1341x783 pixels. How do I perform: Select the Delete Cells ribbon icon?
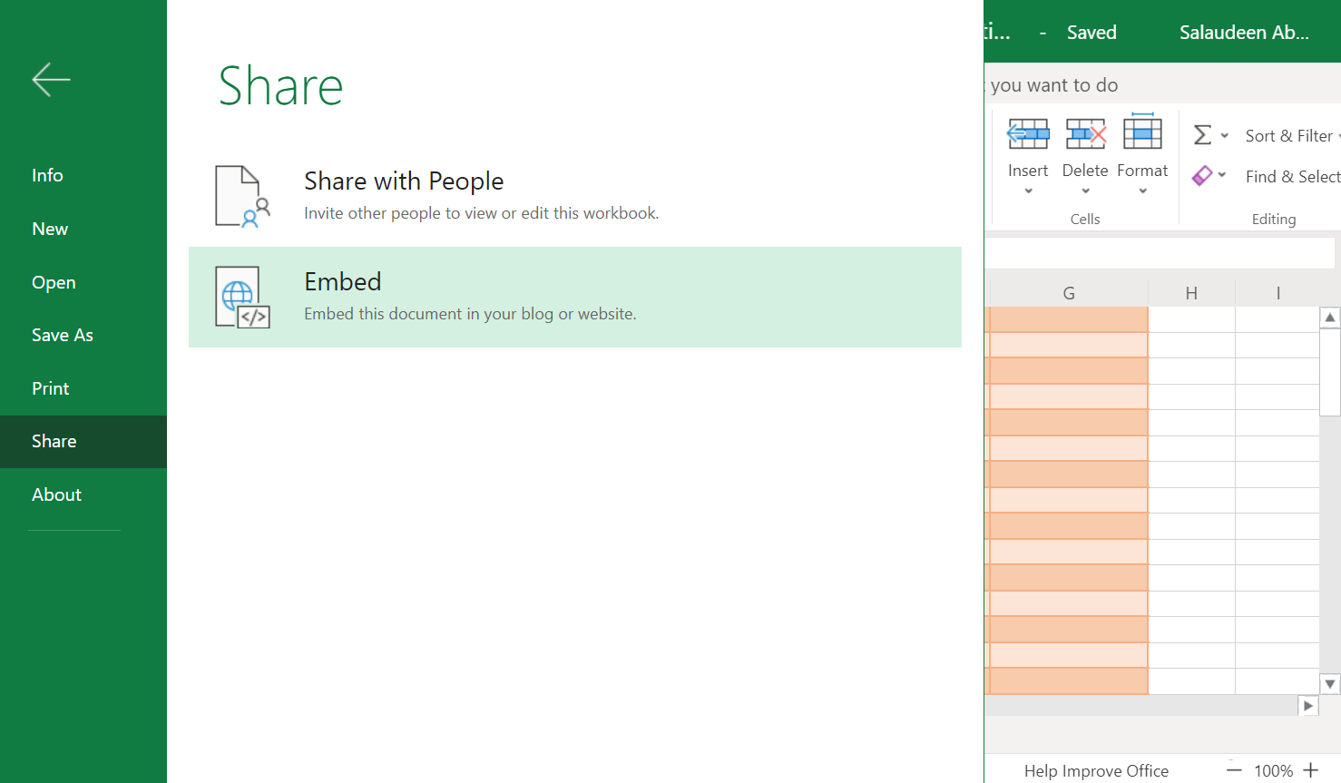pos(1085,132)
